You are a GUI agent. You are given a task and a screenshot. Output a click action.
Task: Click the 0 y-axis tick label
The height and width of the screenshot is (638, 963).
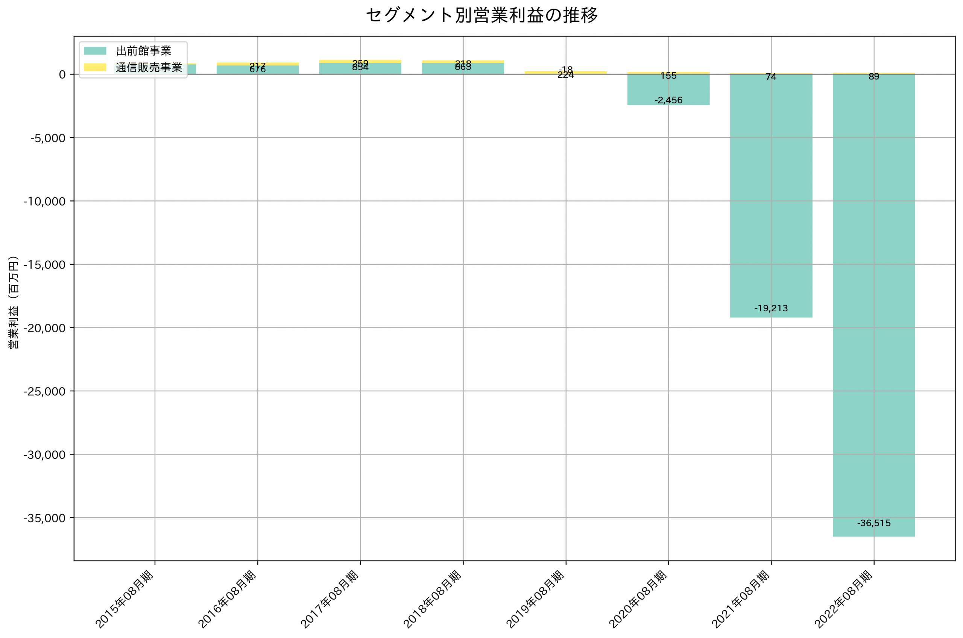tap(62, 74)
